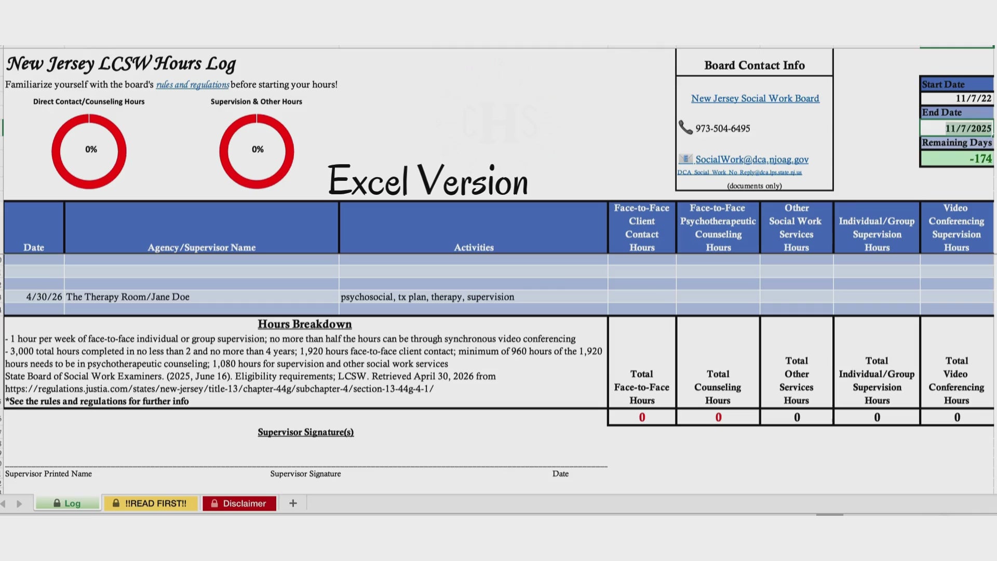Click Face-to-Face Client Contact Hours header

[x=642, y=228]
